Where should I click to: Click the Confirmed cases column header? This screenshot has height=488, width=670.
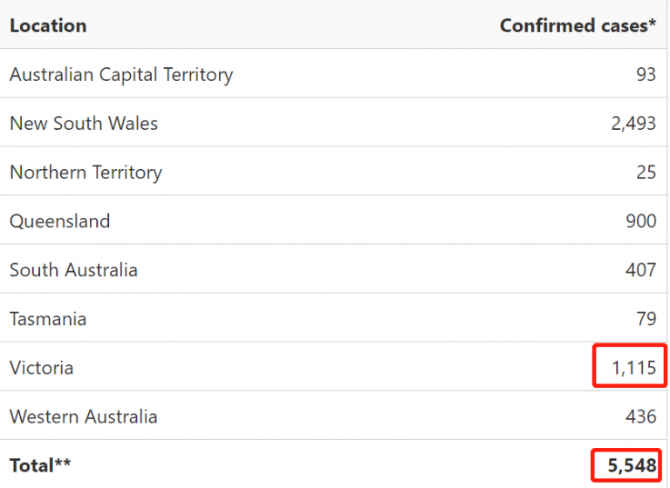click(578, 25)
